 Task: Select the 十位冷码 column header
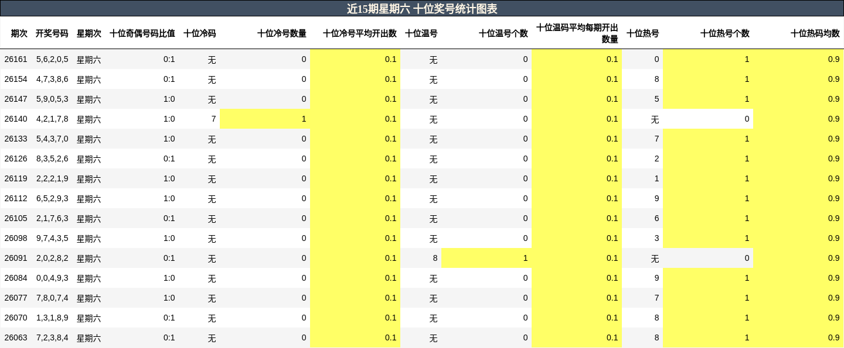[x=200, y=33]
